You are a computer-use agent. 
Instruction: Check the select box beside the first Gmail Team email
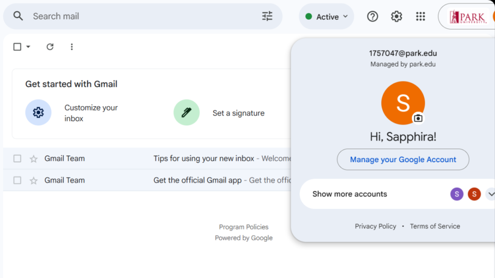click(x=17, y=158)
